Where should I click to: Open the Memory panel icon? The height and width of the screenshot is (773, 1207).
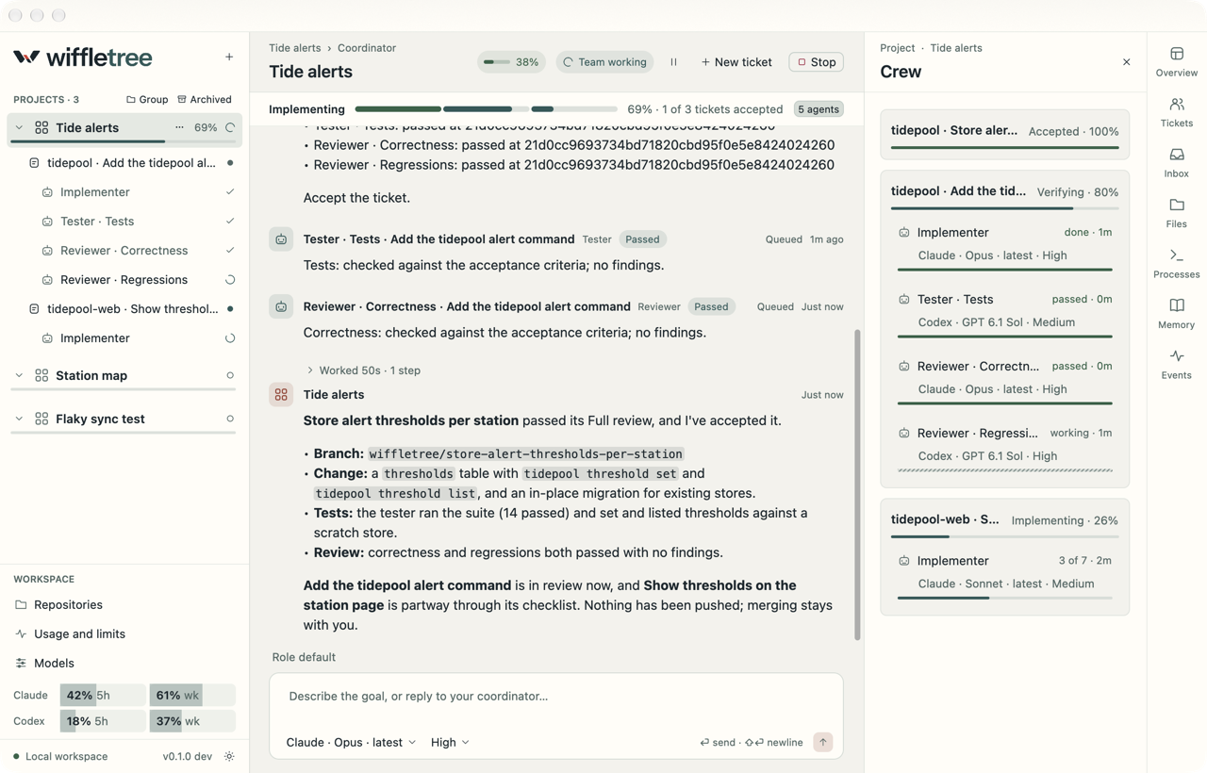[x=1177, y=314]
